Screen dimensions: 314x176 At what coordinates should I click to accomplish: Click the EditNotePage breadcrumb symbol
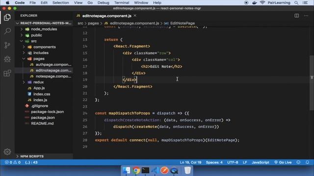pyautogui.click(x=180, y=23)
